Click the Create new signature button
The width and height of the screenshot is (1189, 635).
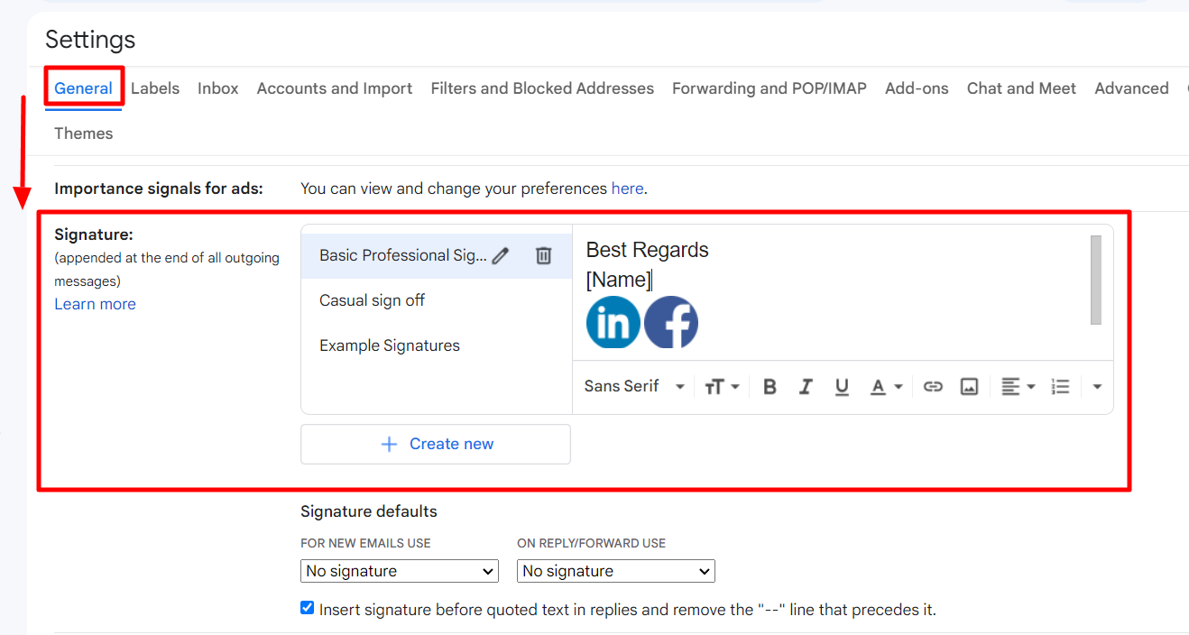coord(436,444)
